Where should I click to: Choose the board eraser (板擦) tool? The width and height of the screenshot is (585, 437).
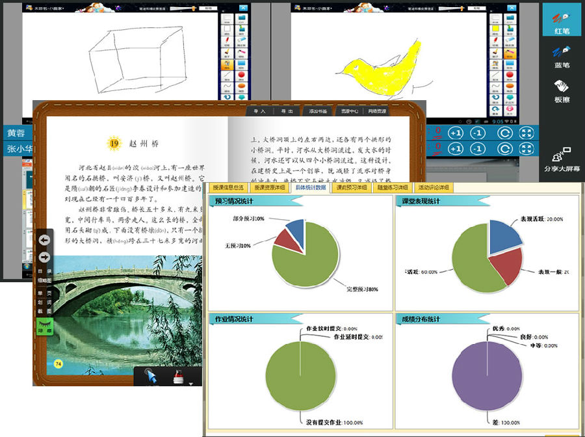pyautogui.click(x=562, y=91)
